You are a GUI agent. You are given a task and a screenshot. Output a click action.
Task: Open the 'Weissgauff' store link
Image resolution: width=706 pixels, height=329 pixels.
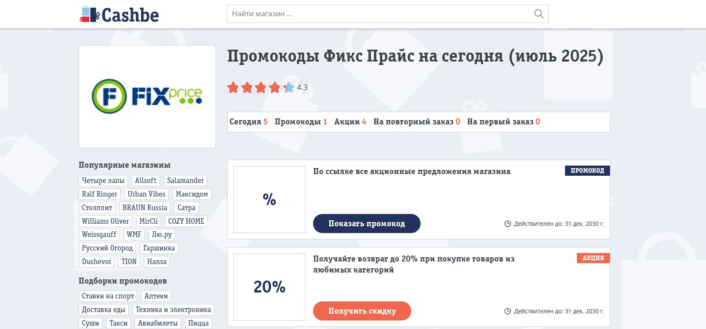click(x=99, y=234)
